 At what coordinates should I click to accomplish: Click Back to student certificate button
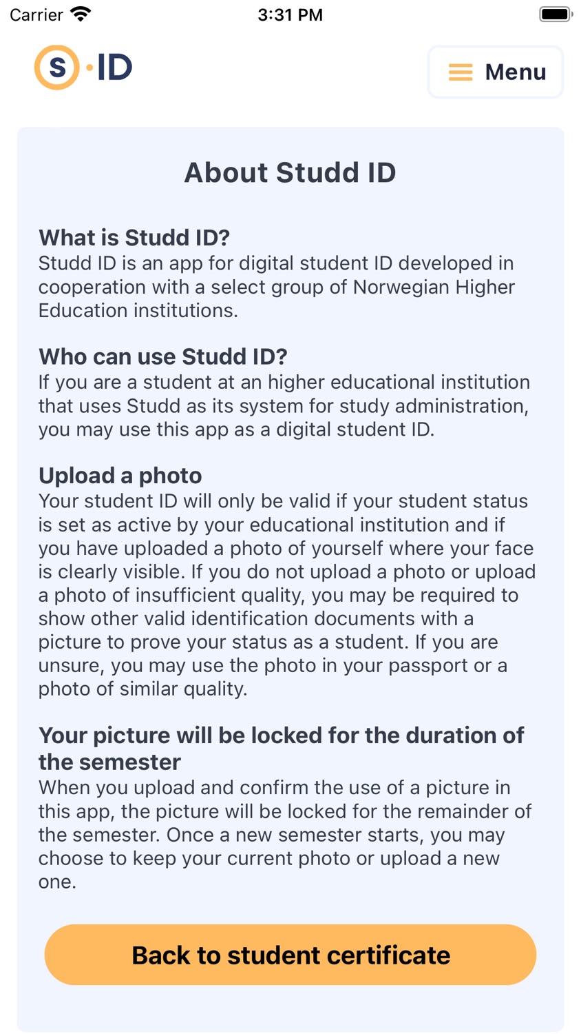[x=290, y=955]
